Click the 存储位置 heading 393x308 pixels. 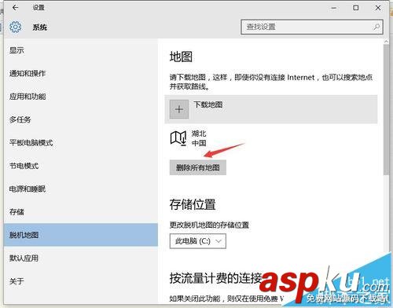pyautogui.click(x=193, y=204)
